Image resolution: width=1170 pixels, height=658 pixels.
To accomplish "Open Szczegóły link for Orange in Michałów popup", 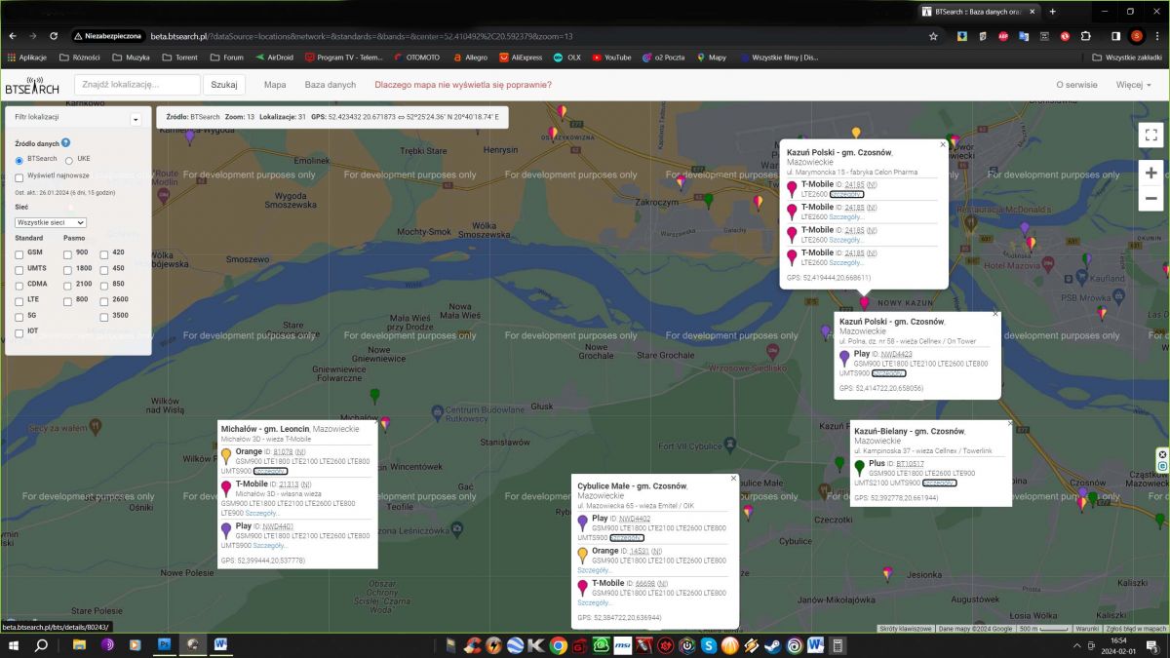I will 270,472.
